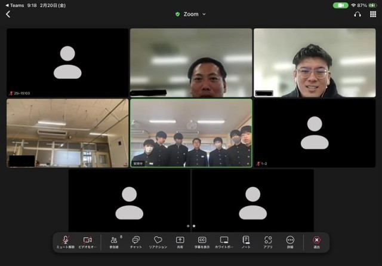The height and width of the screenshot is (266, 382).
Task: Unmute the microphone (ミュート解除)
Action: (x=66, y=241)
